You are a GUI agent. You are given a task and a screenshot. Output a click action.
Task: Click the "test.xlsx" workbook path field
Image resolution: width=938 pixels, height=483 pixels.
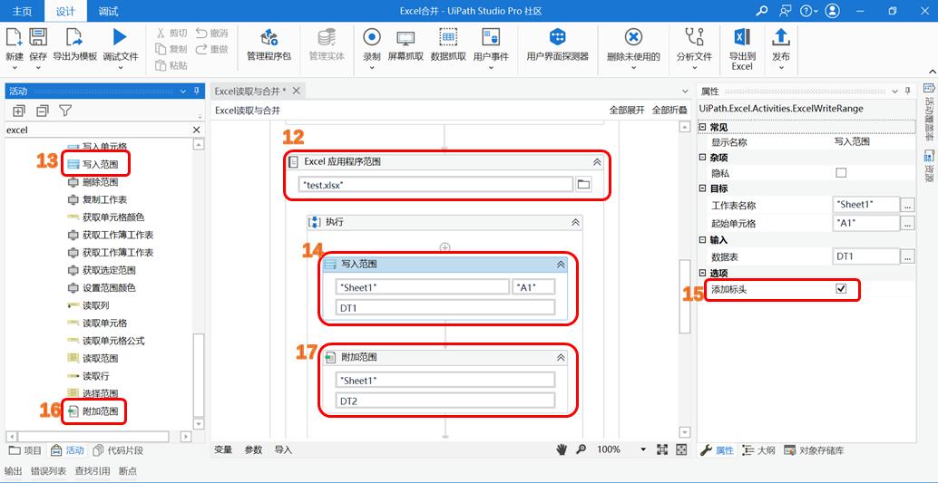435,185
